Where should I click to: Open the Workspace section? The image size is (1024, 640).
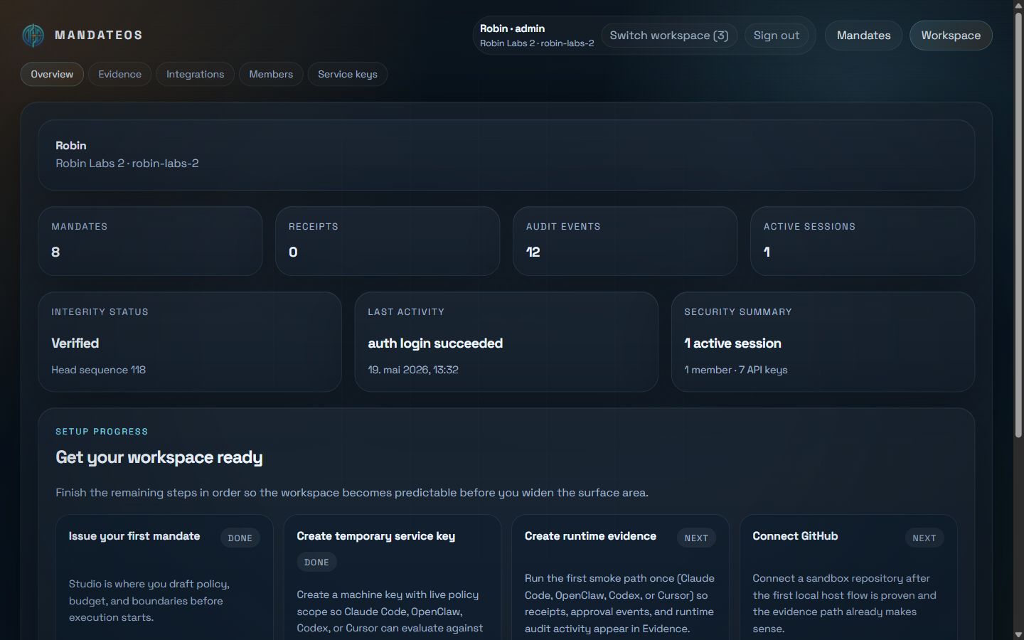[x=951, y=36]
